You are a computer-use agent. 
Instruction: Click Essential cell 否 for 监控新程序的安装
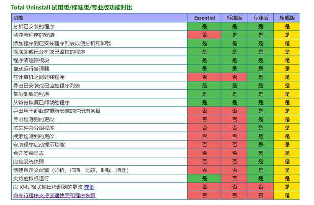204,35
